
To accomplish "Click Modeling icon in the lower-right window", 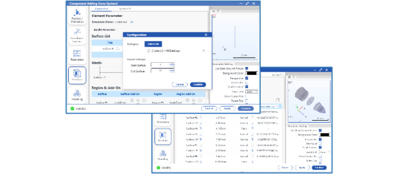I will pyautogui.click(x=162, y=155).
